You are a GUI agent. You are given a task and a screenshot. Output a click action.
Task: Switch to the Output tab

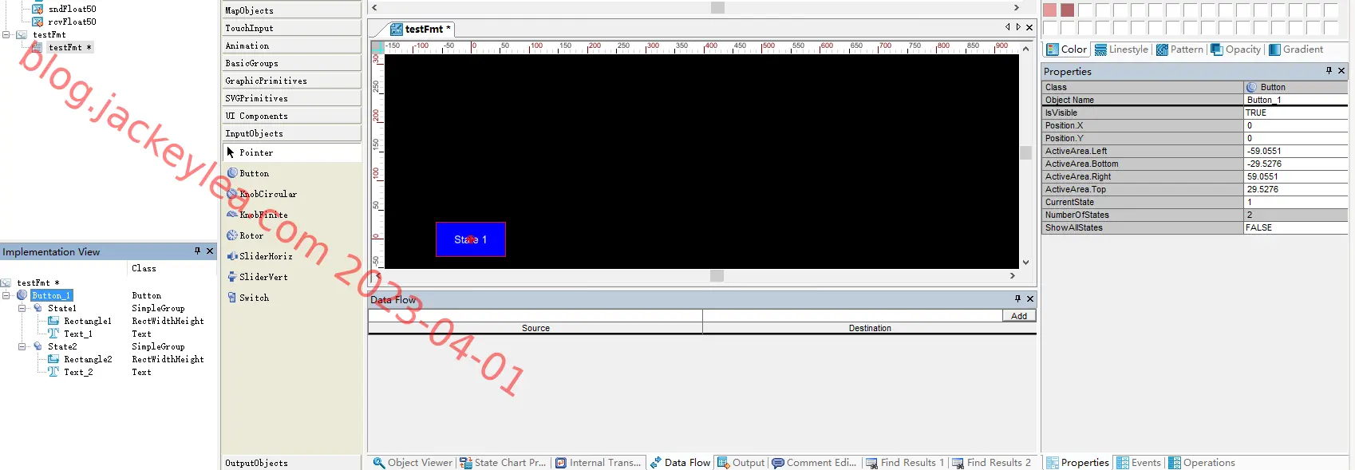coord(741,463)
